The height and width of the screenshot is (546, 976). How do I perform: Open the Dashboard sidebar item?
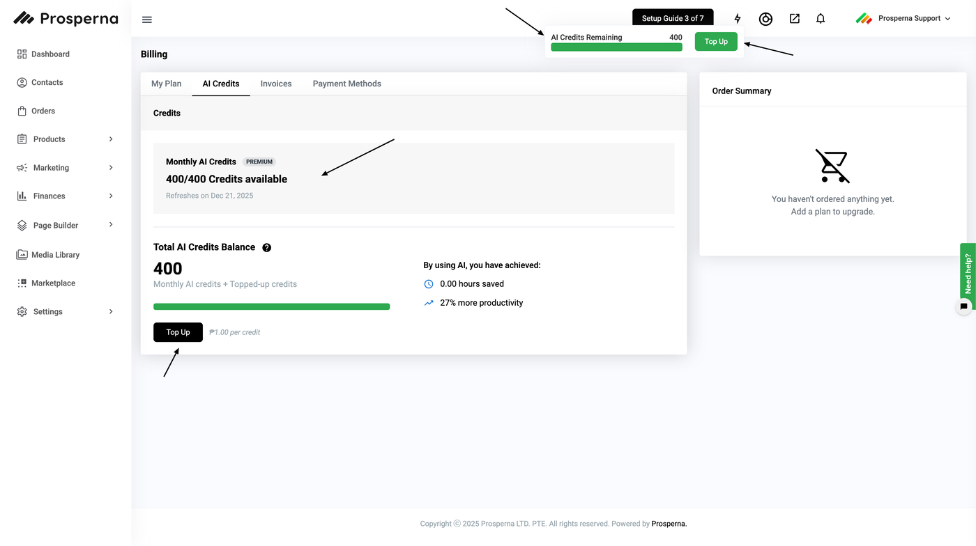pyautogui.click(x=50, y=54)
